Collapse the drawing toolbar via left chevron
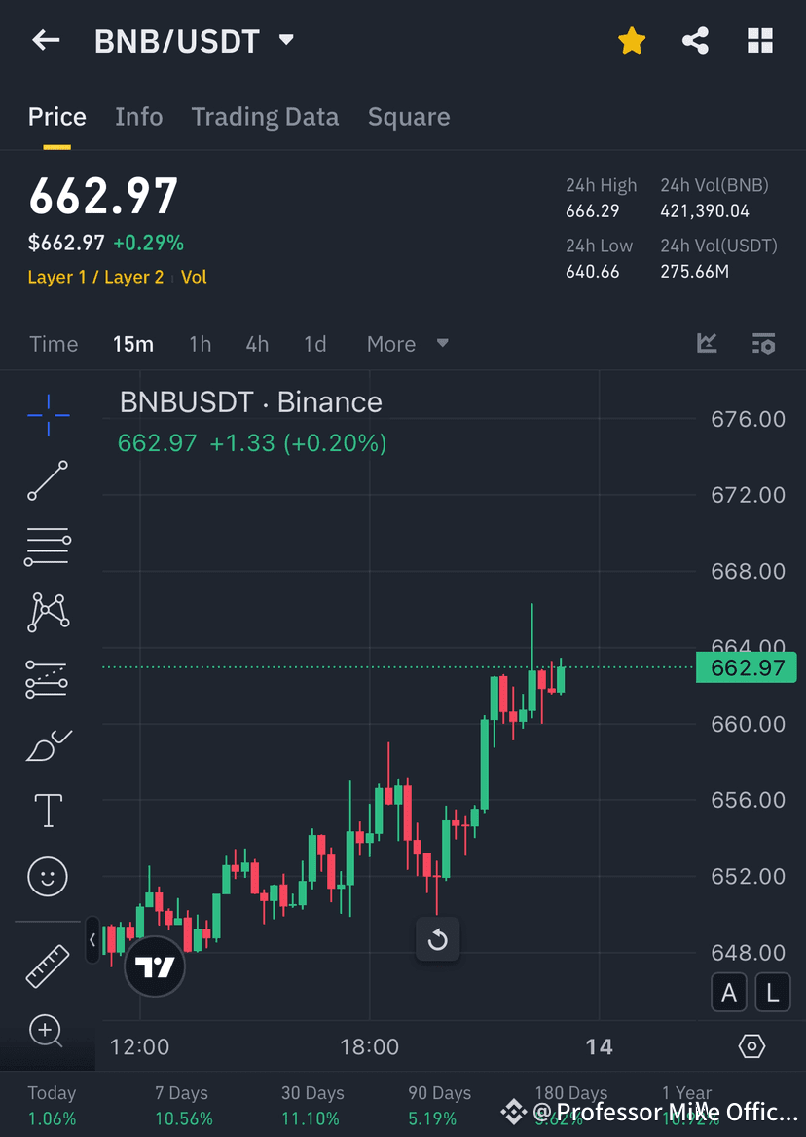The image size is (806, 1137). pos(91,940)
